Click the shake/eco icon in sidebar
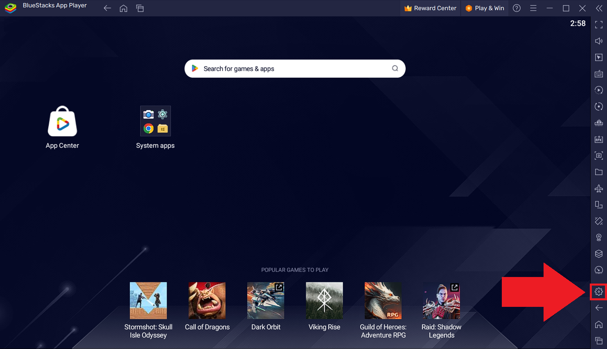 599,221
